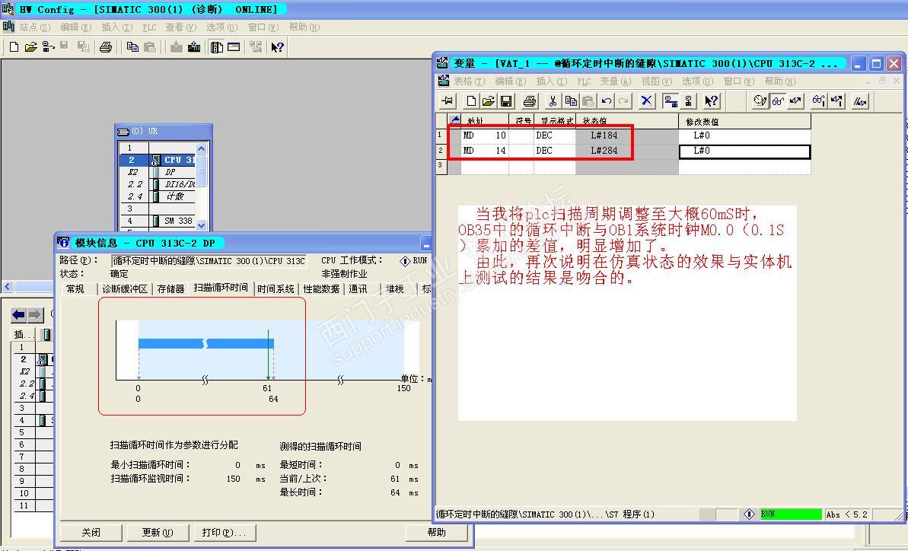Open 变量(A) menu in variable table window
Viewport: 908px width, 551px height.
[615, 81]
